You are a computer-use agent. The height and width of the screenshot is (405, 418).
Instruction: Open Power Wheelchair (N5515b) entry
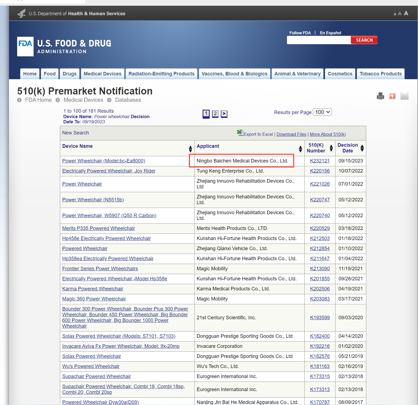[93, 200]
